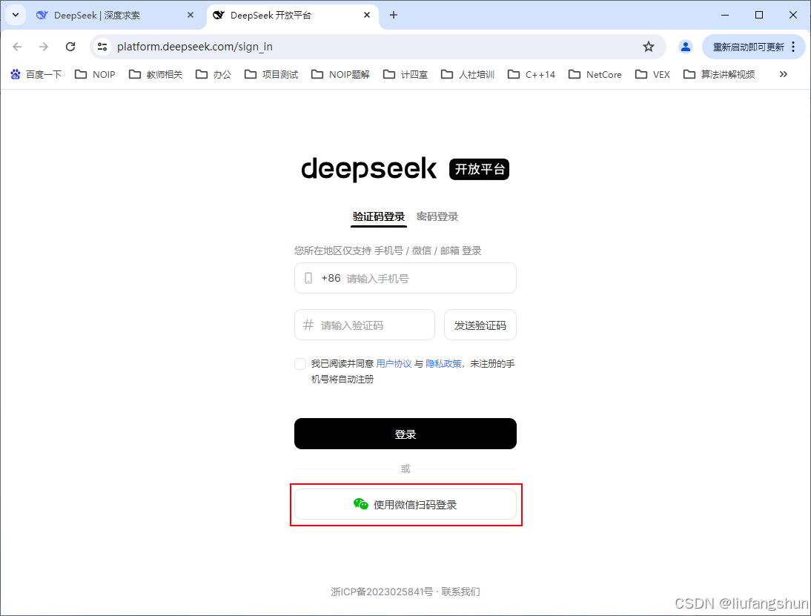Open the 教师相关 bookmark folder
This screenshot has width=811, height=616.
tap(156, 74)
